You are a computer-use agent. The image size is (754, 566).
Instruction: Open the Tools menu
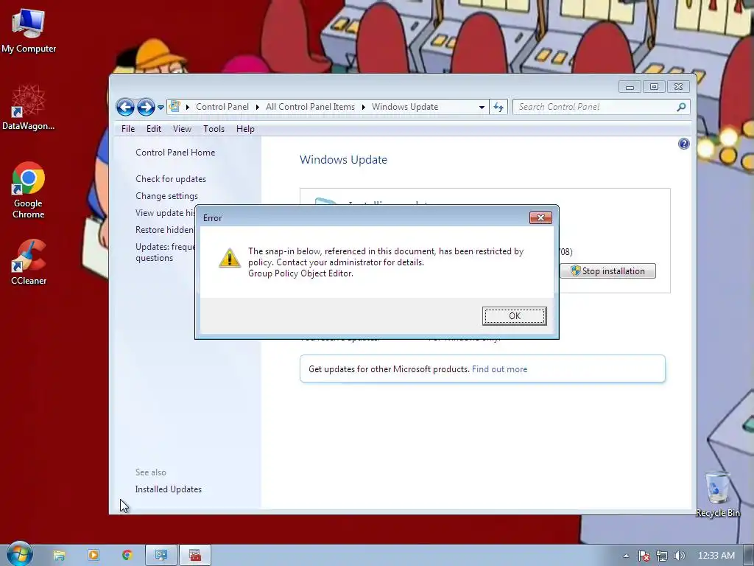[x=214, y=129]
